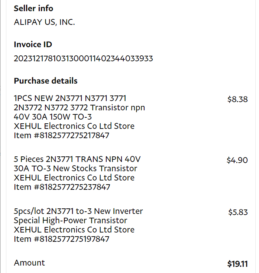Image resolution: width=259 pixels, height=273 pixels.
Task: Select the ALIPAY US, INC. seller name
Action: point(44,22)
